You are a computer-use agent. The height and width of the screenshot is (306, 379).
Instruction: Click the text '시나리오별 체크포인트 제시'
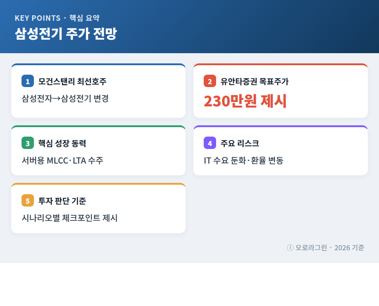[x=70, y=218]
